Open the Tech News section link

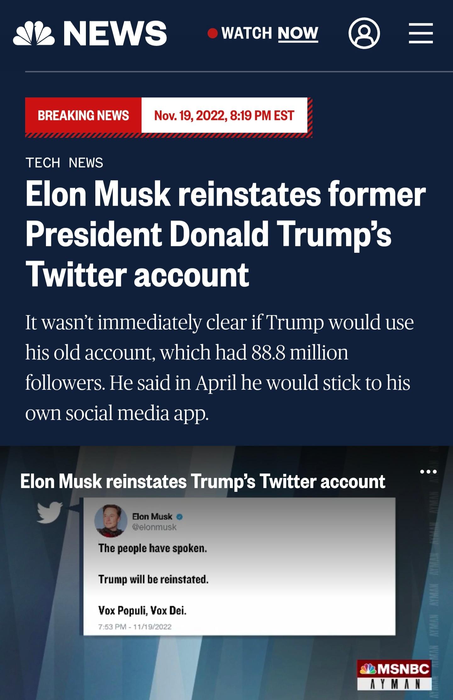point(64,163)
